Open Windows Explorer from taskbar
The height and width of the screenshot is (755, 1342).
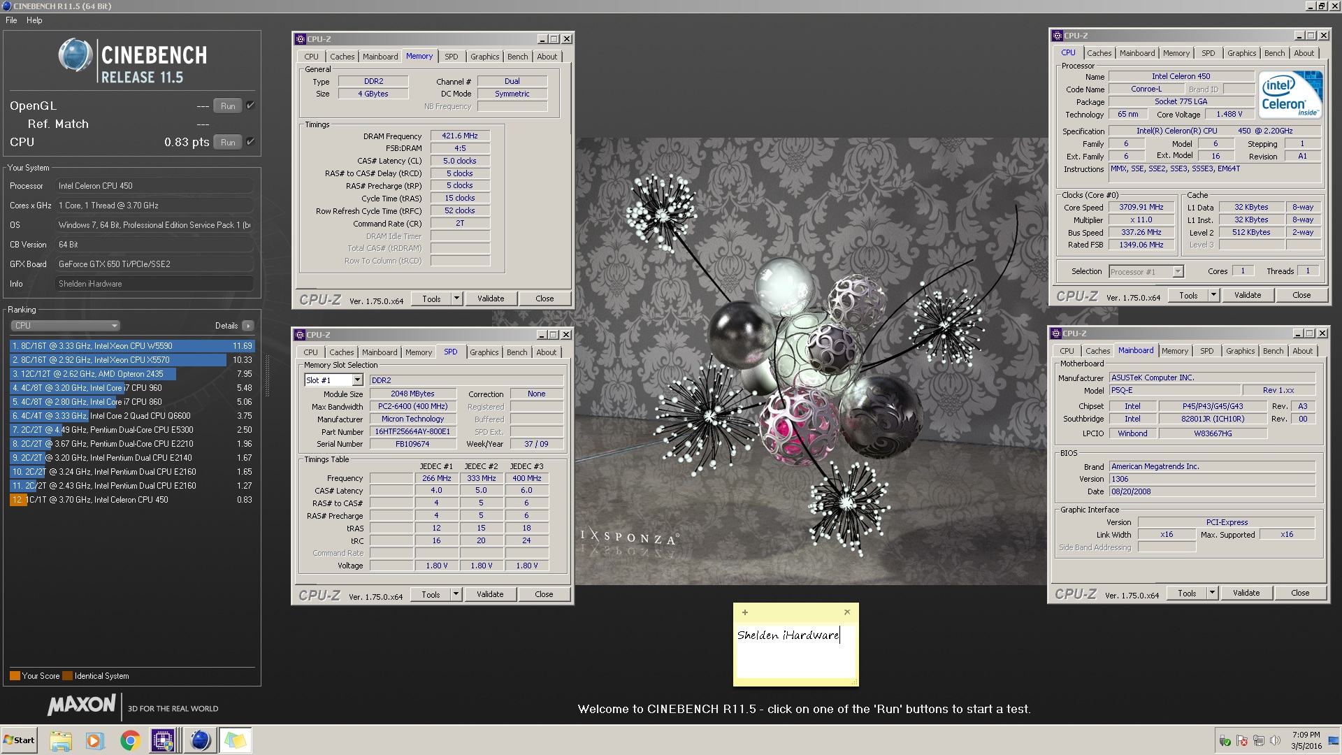click(x=61, y=740)
